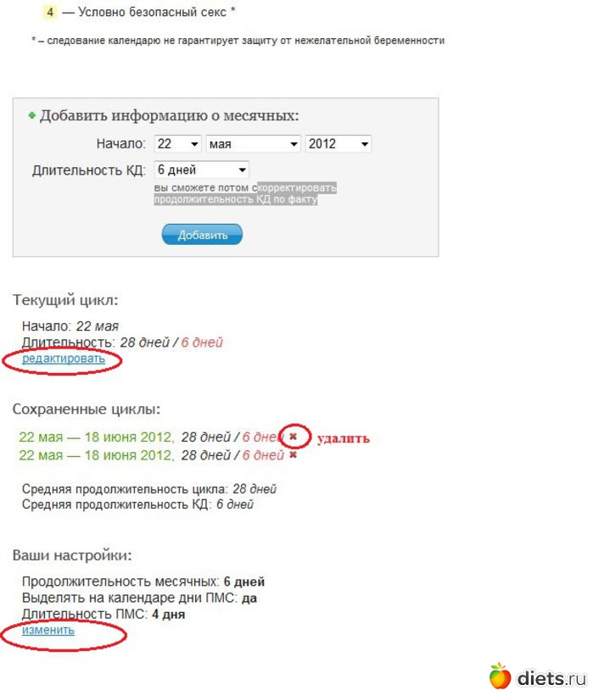Screen dimensions: 593x696
Task: Click the изменить settings link
Action: [x=48, y=631]
